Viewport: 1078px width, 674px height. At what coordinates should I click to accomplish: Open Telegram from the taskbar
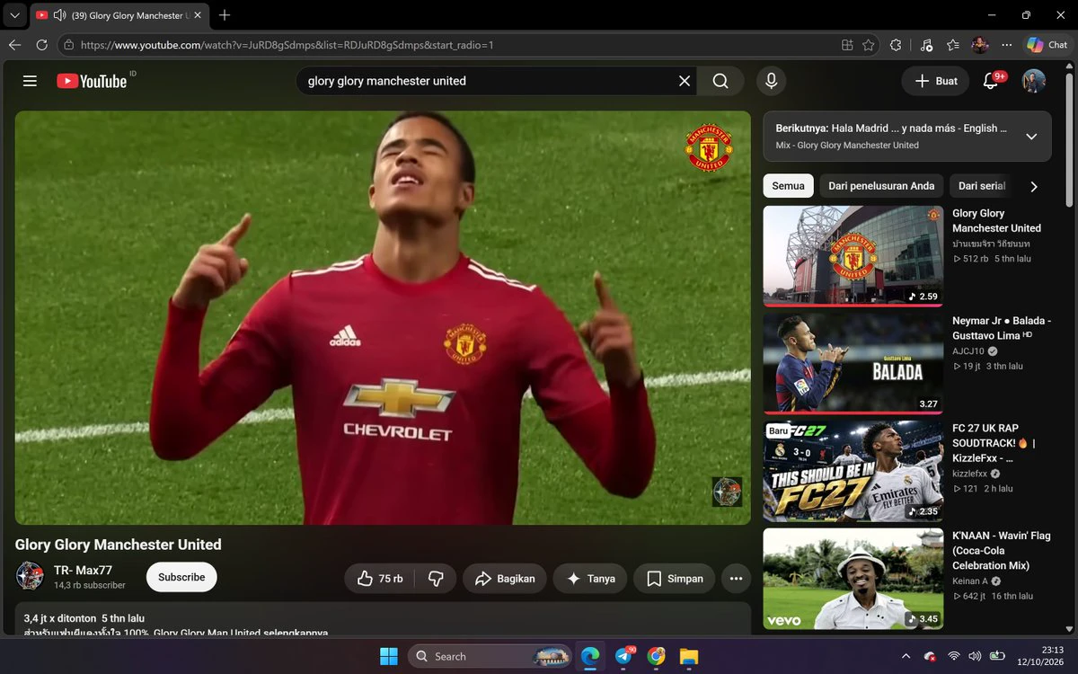tap(623, 656)
